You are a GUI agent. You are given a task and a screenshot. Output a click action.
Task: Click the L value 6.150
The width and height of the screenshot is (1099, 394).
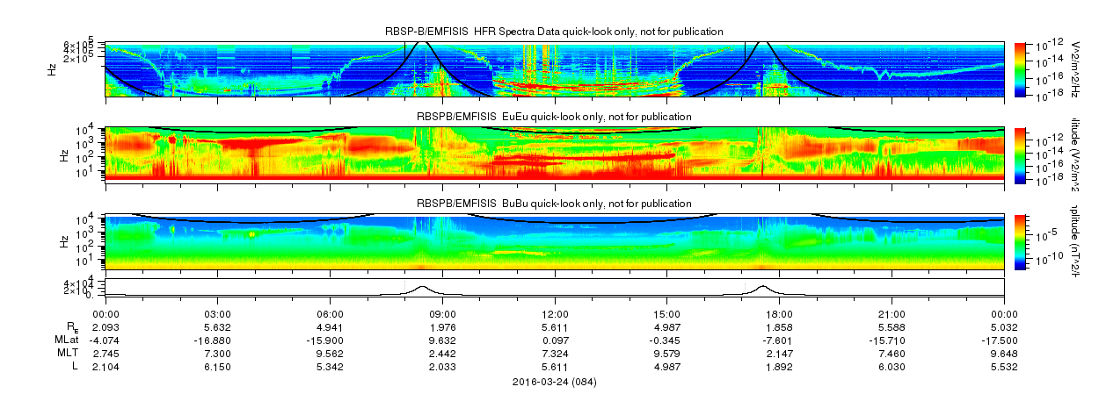point(217,365)
